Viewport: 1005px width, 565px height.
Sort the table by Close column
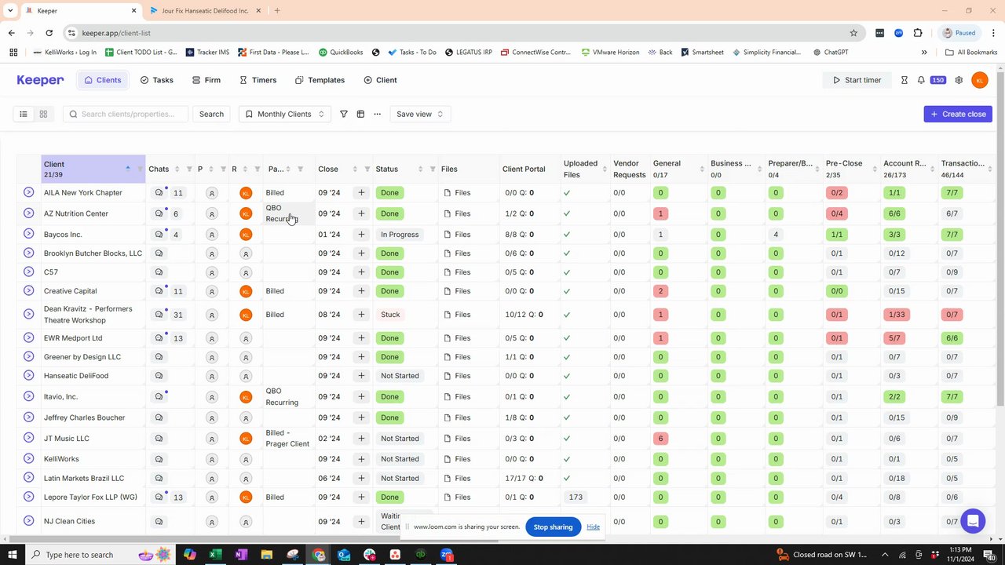355,169
